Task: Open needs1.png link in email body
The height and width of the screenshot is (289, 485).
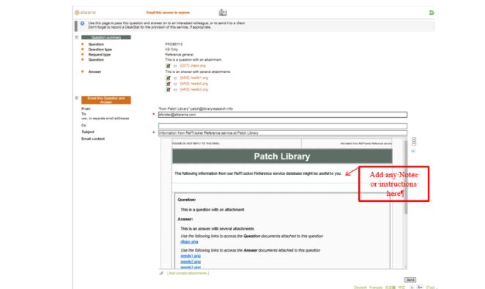Action: point(190,256)
